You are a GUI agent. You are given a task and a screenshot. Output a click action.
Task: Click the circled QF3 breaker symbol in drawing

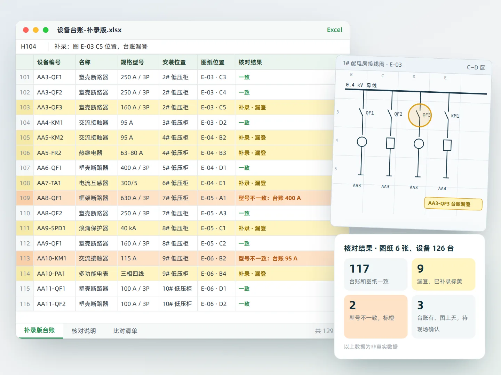pos(420,115)
